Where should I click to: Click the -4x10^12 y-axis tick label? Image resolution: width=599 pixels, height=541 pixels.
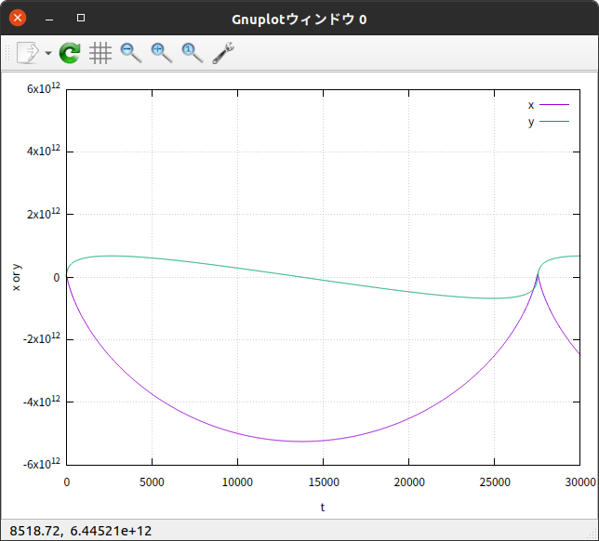41,402
